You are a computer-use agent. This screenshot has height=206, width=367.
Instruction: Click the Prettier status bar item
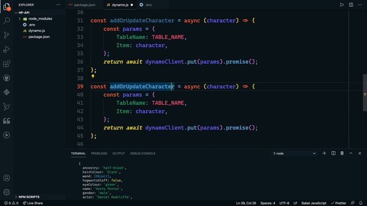(x=338, y=203)
